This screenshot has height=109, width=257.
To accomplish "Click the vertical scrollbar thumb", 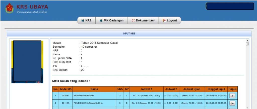I will [247, 44].
